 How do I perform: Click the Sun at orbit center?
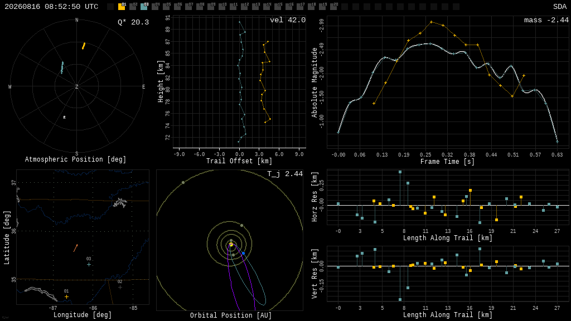231,245
